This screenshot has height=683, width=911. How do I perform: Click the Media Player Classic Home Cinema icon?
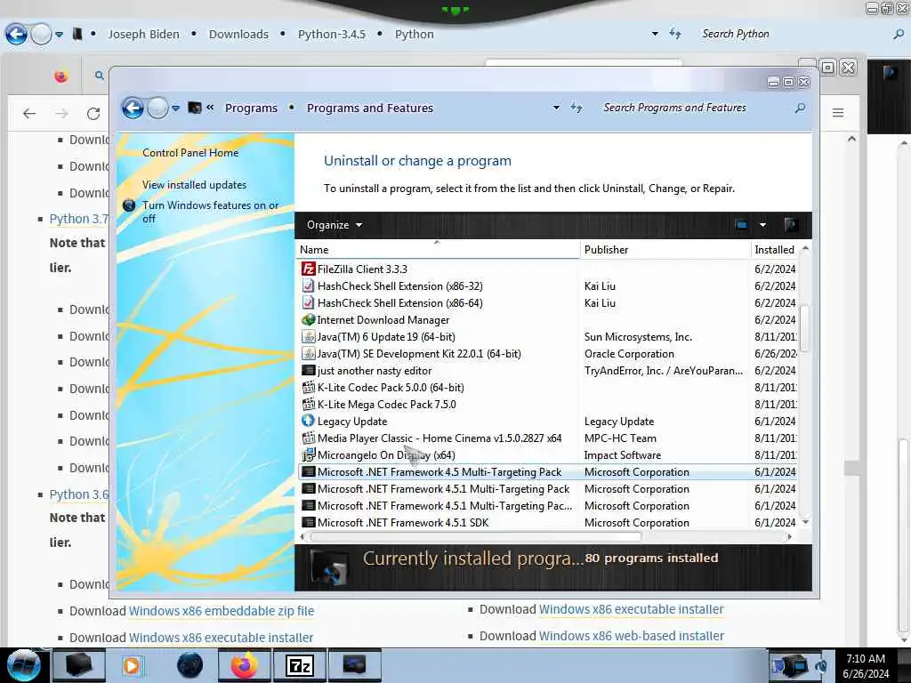(x=308, y=438)
